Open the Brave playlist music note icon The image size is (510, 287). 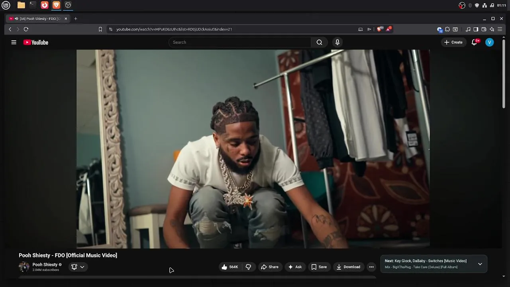point(468,29)
